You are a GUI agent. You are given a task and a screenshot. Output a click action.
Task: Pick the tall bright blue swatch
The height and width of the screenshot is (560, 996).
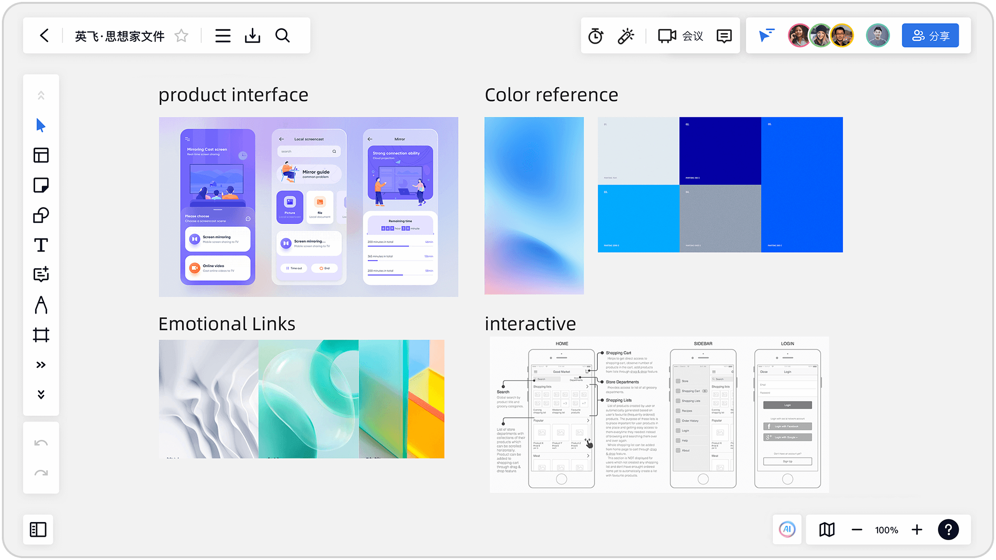pos(802,185)
